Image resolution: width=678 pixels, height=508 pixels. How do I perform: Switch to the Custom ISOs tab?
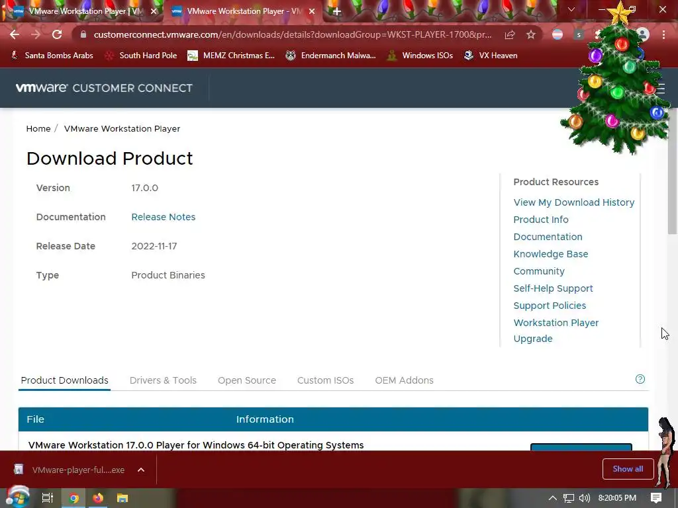(325, 380)
